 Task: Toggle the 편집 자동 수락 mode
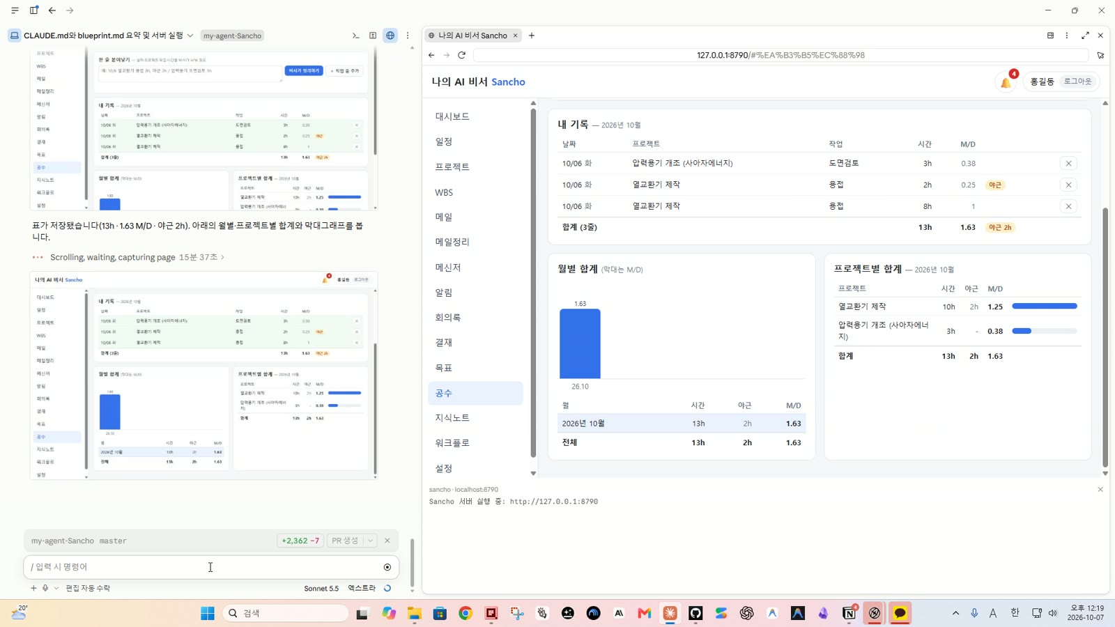(x=88, y=588)
